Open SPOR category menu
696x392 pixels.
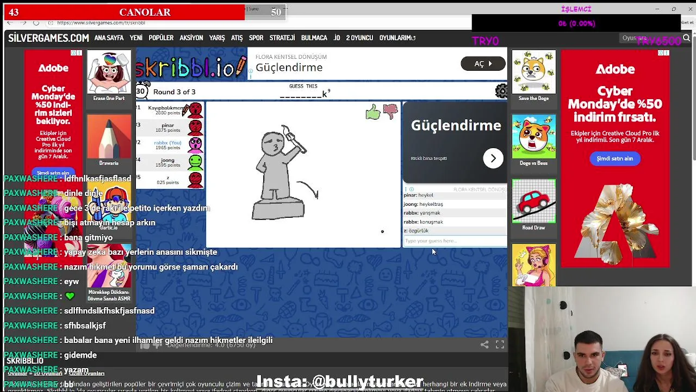(256, 38)
